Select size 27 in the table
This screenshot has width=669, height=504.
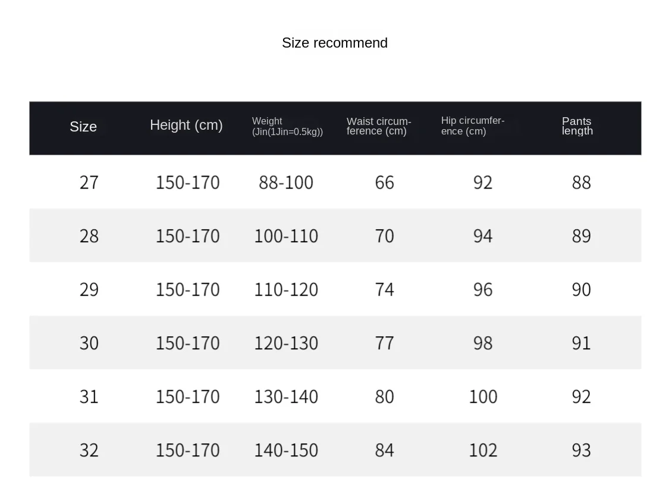pyautogui.click(x=89, y=183)
